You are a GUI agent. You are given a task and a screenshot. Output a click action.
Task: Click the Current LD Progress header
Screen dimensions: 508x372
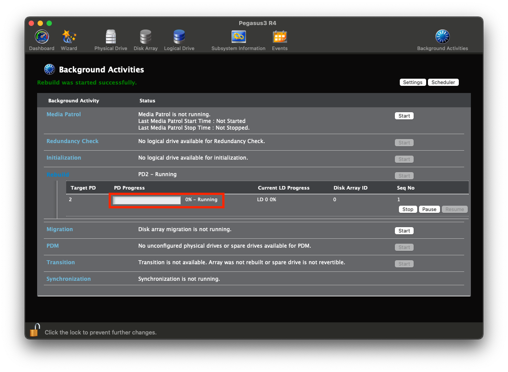coord(284,188)
